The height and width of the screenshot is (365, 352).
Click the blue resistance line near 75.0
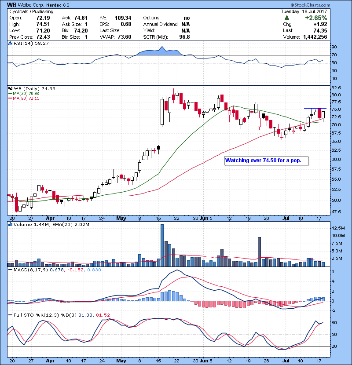(315, 108)
